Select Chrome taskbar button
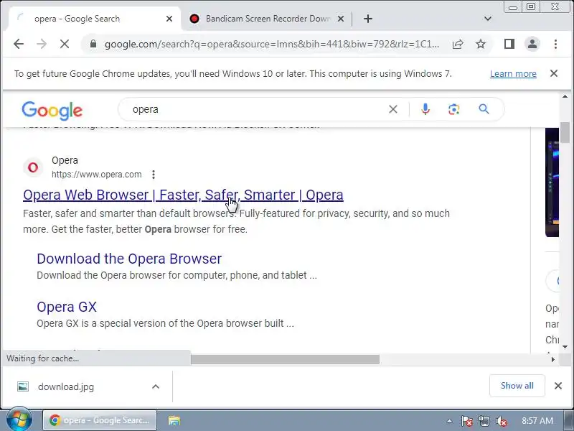This screenshot has width=574, height=431. 100,420
